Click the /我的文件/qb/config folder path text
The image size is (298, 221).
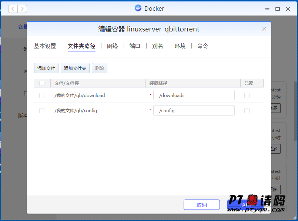click(76, 111)
